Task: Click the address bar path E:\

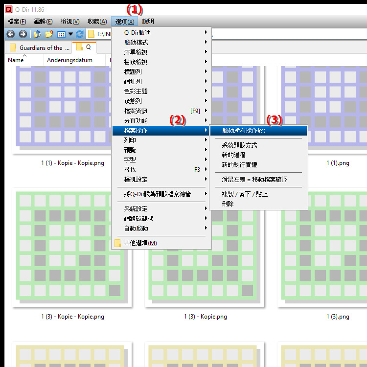Action: [104, 34]
